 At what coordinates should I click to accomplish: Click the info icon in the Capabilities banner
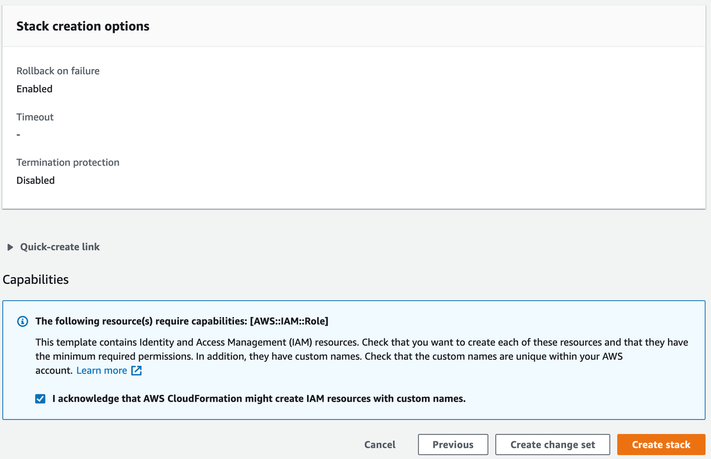pos(22,321)
